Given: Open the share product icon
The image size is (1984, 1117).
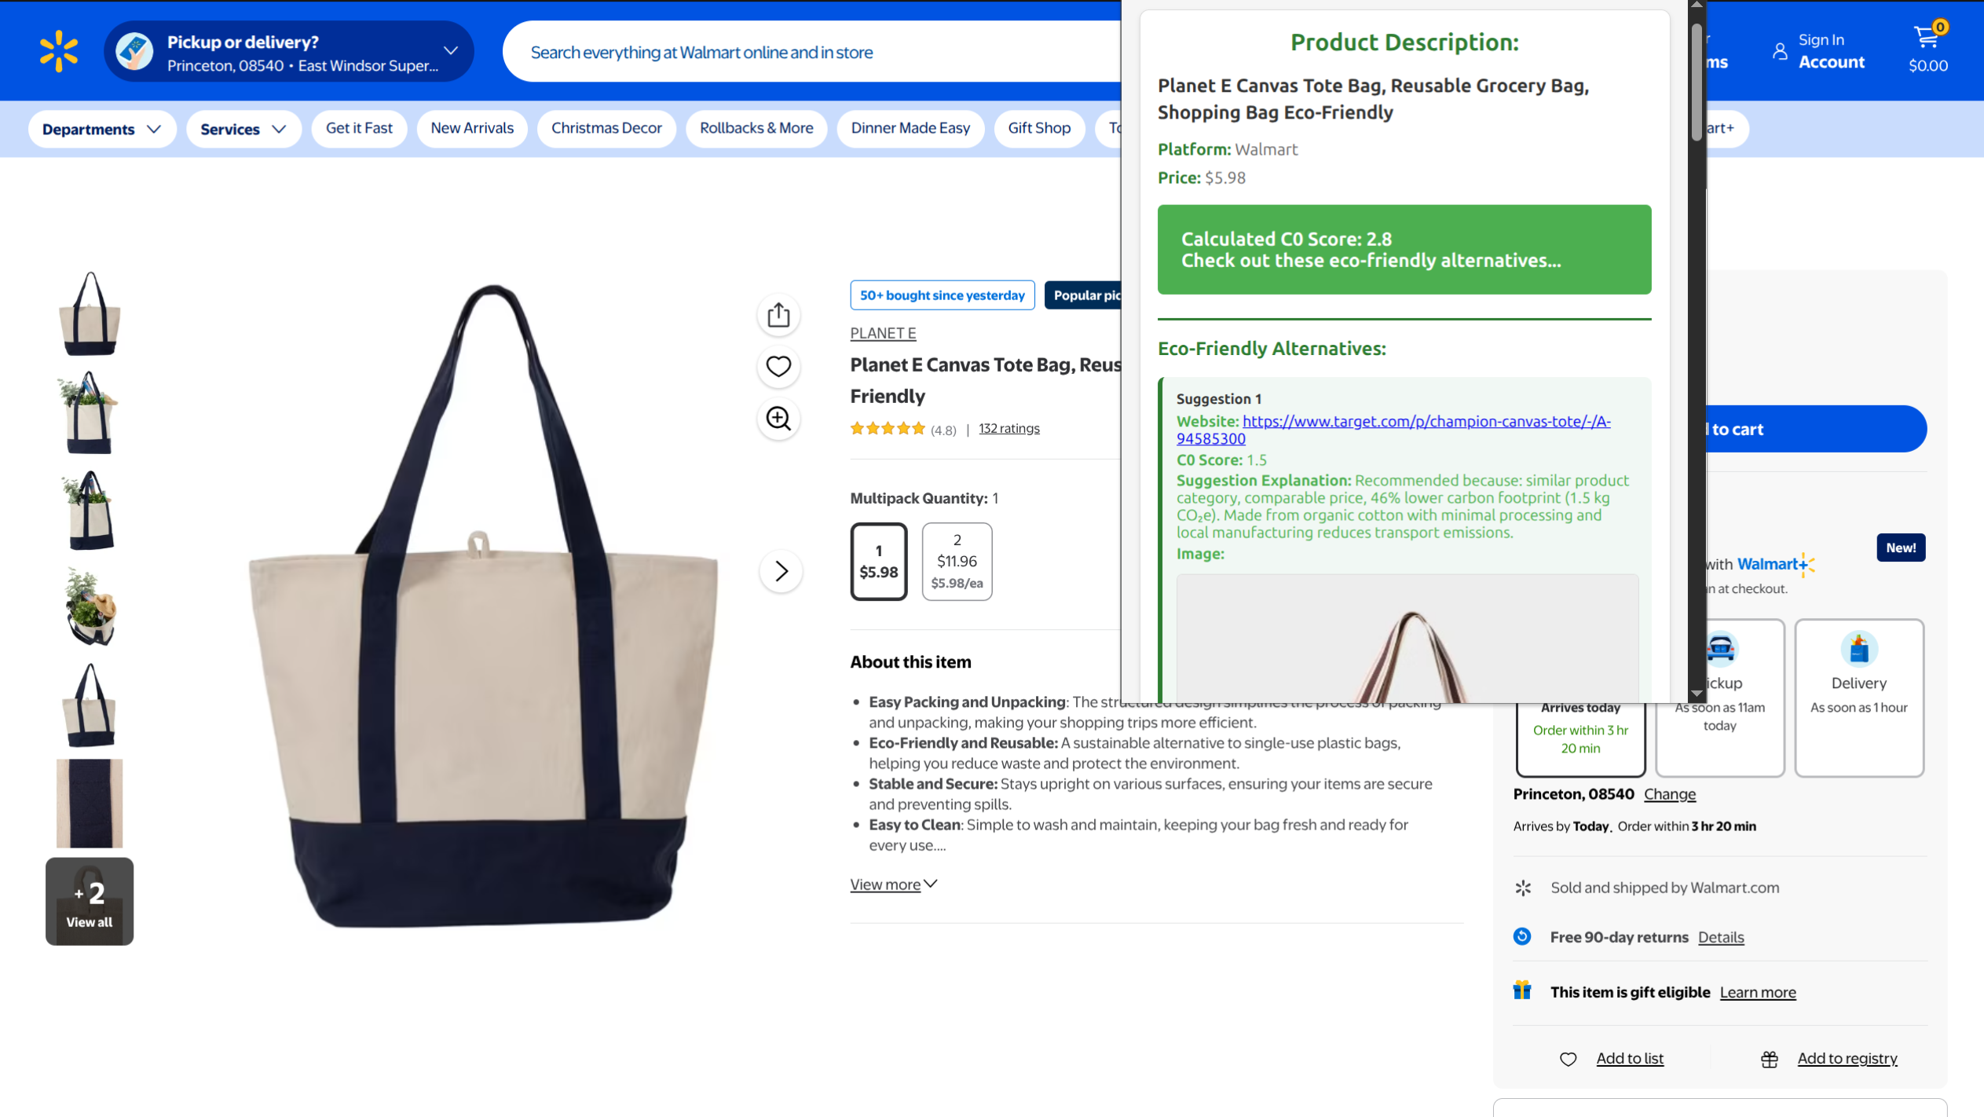Looking at the screenshot, I should click(x=778, y=315).
